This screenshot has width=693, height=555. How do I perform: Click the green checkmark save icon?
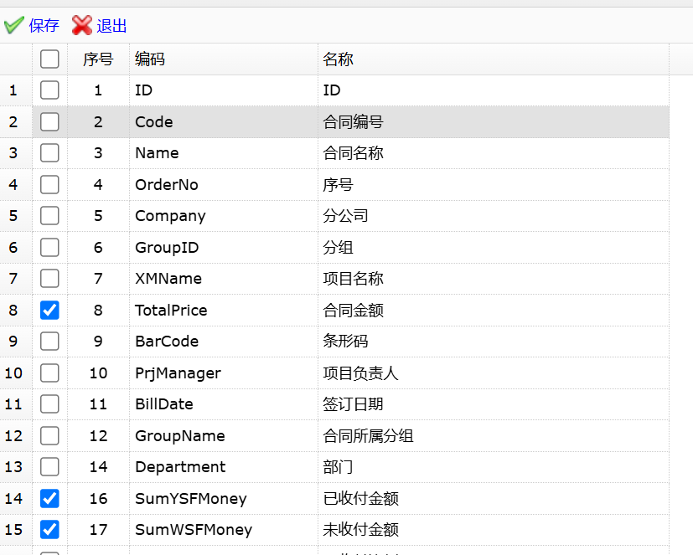13,25
